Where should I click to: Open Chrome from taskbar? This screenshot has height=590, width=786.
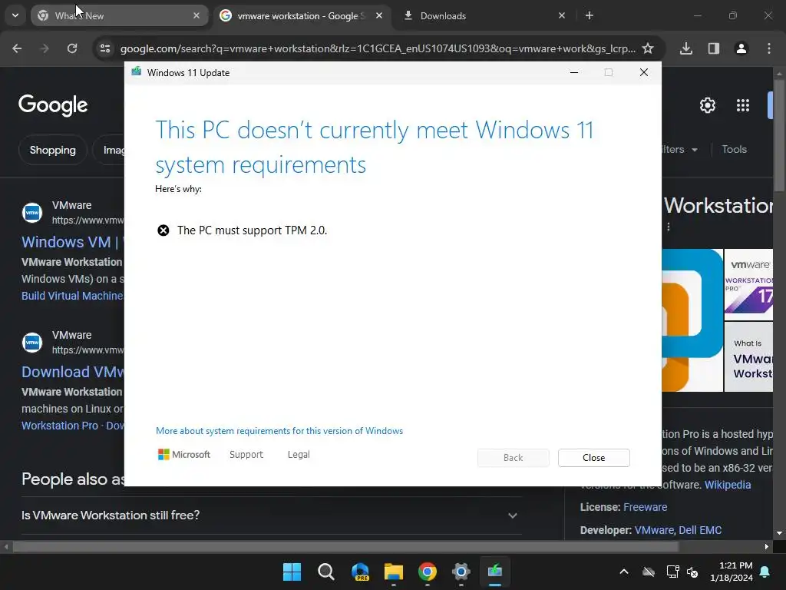[x=428, y=572]
